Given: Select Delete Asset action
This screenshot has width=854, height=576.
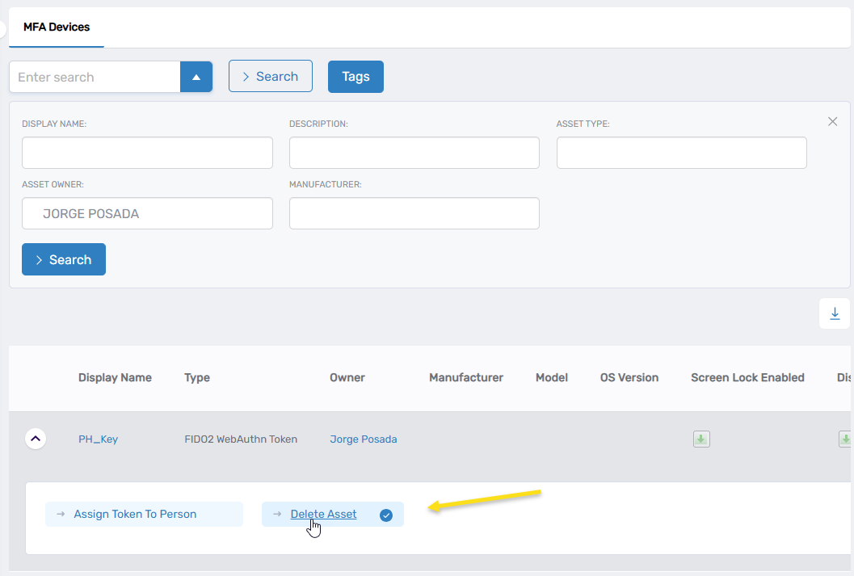Looking at the screenshot, I should (323, 515).
